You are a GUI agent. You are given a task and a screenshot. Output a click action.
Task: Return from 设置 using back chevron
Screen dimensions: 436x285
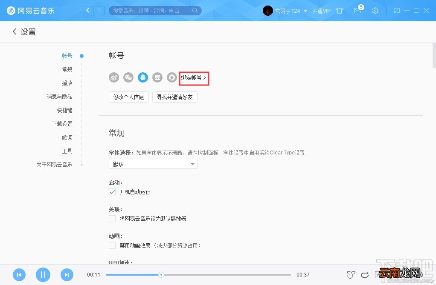(15, 31)
